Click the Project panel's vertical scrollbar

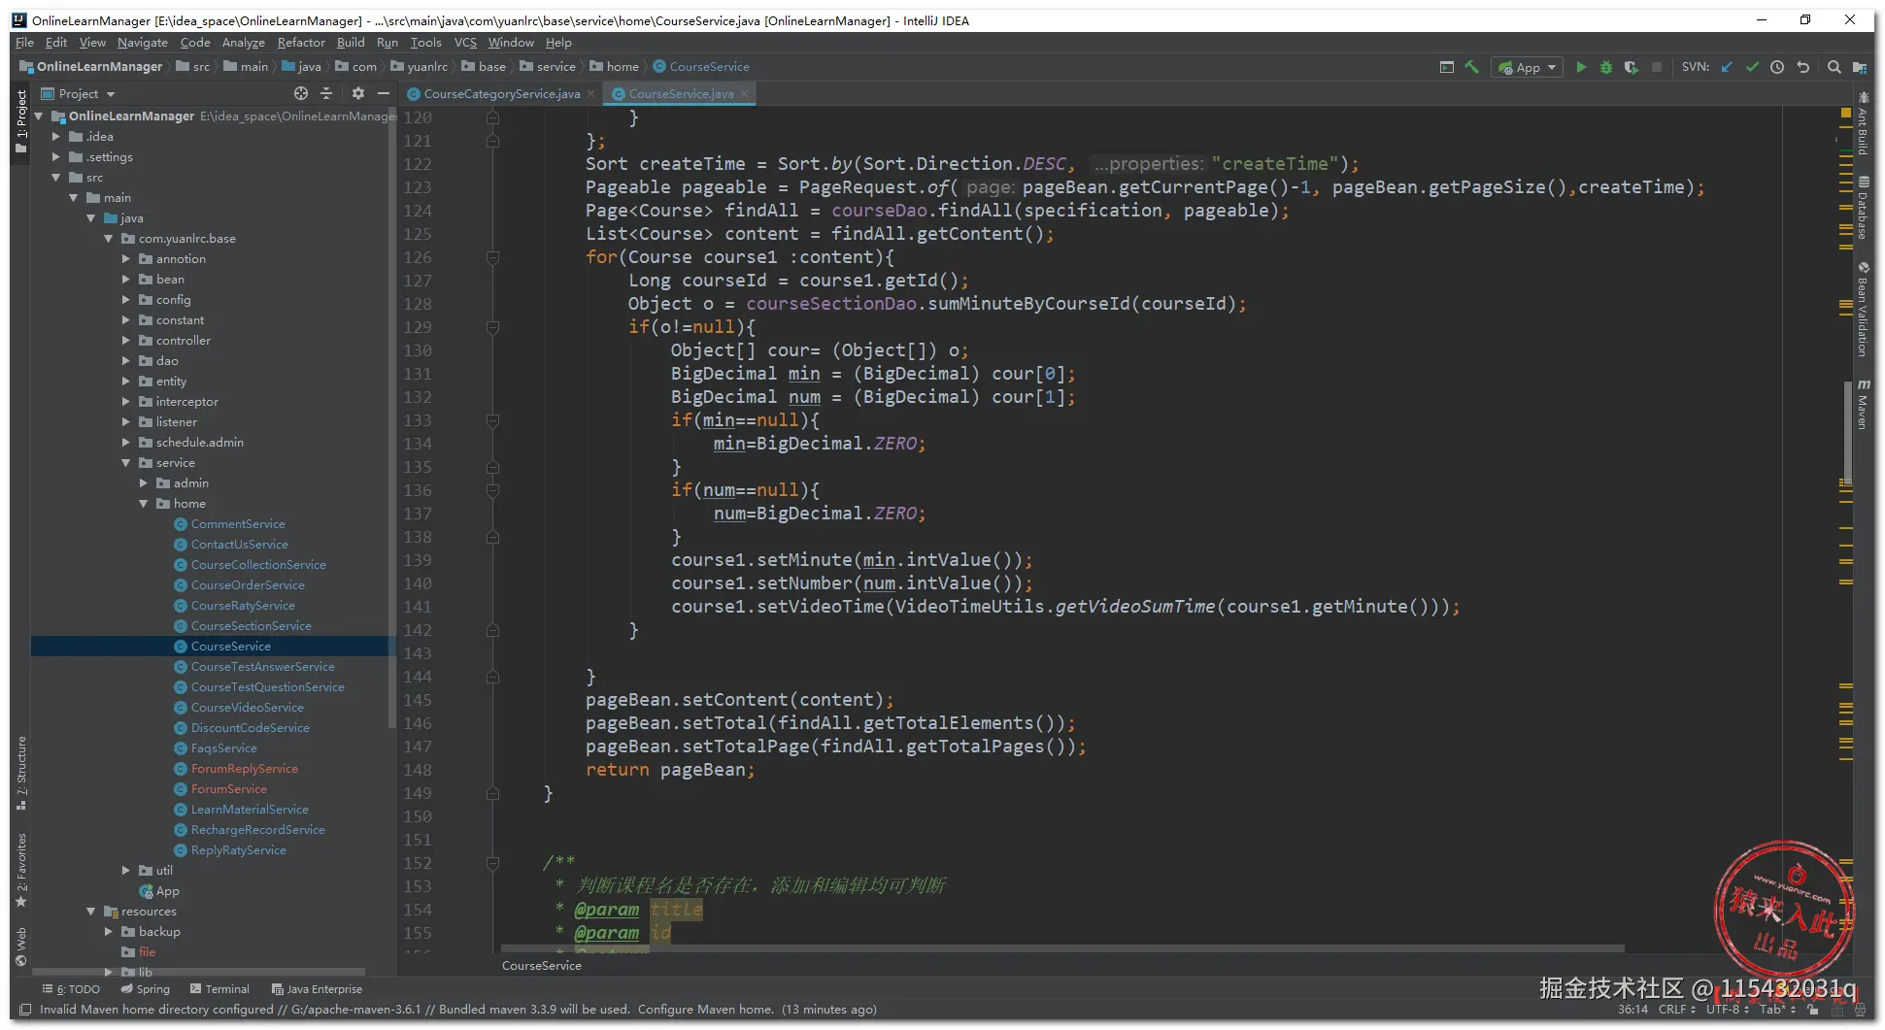[x=391, y=417]
